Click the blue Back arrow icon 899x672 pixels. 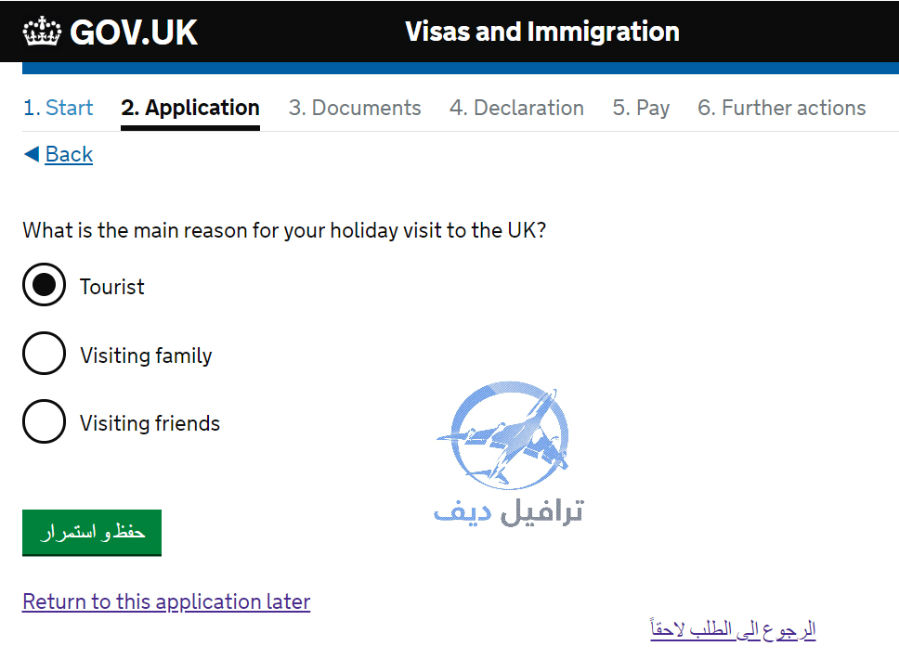tap(32, 153)
